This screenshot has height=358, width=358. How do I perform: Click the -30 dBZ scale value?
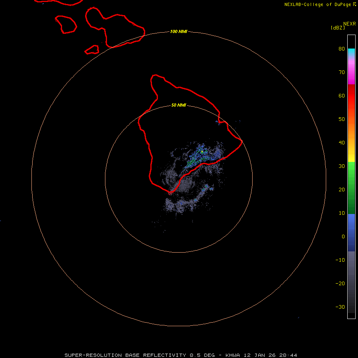340,307
